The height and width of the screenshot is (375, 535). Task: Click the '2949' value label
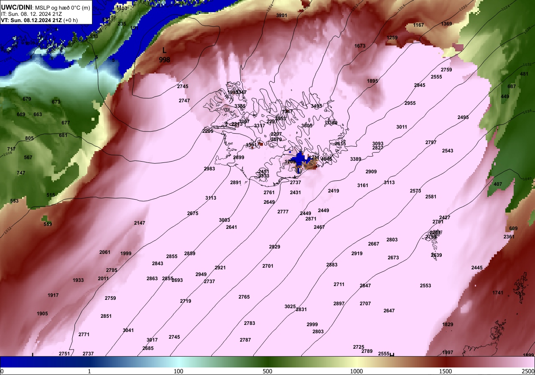click(x=201, y=274)
